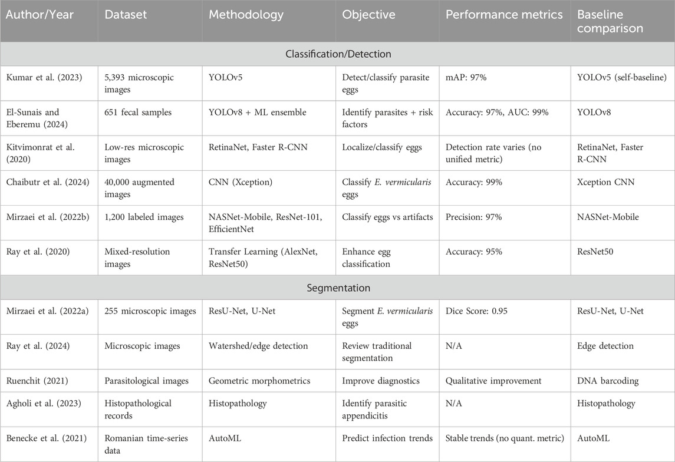The image size is (675, 462).
Task: Open the Chaibutr et al. (2024) reference
Action: [x=46, y=182]
